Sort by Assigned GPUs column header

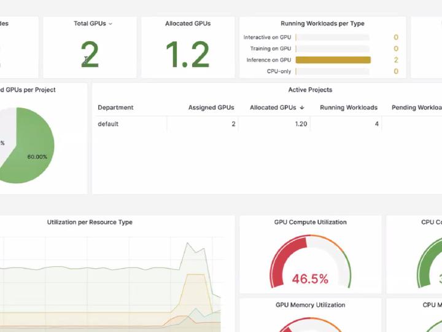211,108
